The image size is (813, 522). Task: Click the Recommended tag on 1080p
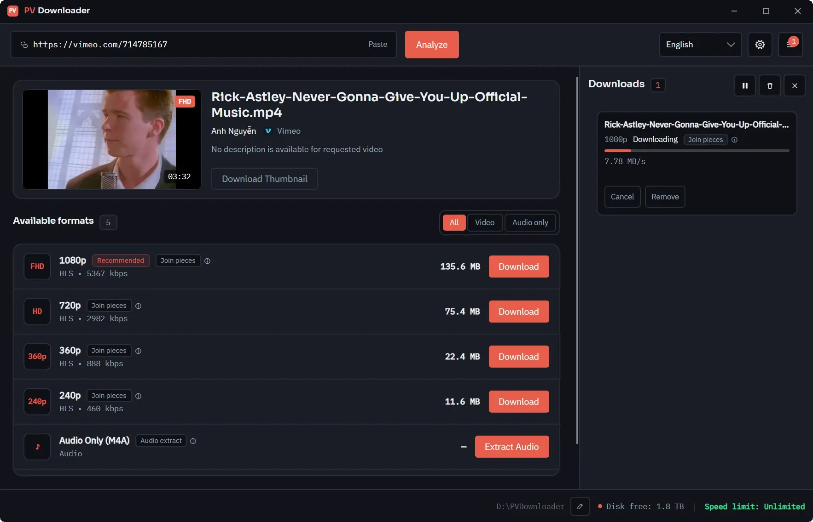(121, 261)
